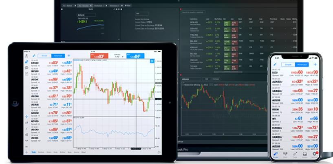This screenshot has height=164, width=333.
Task: Click the blue close X on tablet chart
Action: tap(152, 61)
